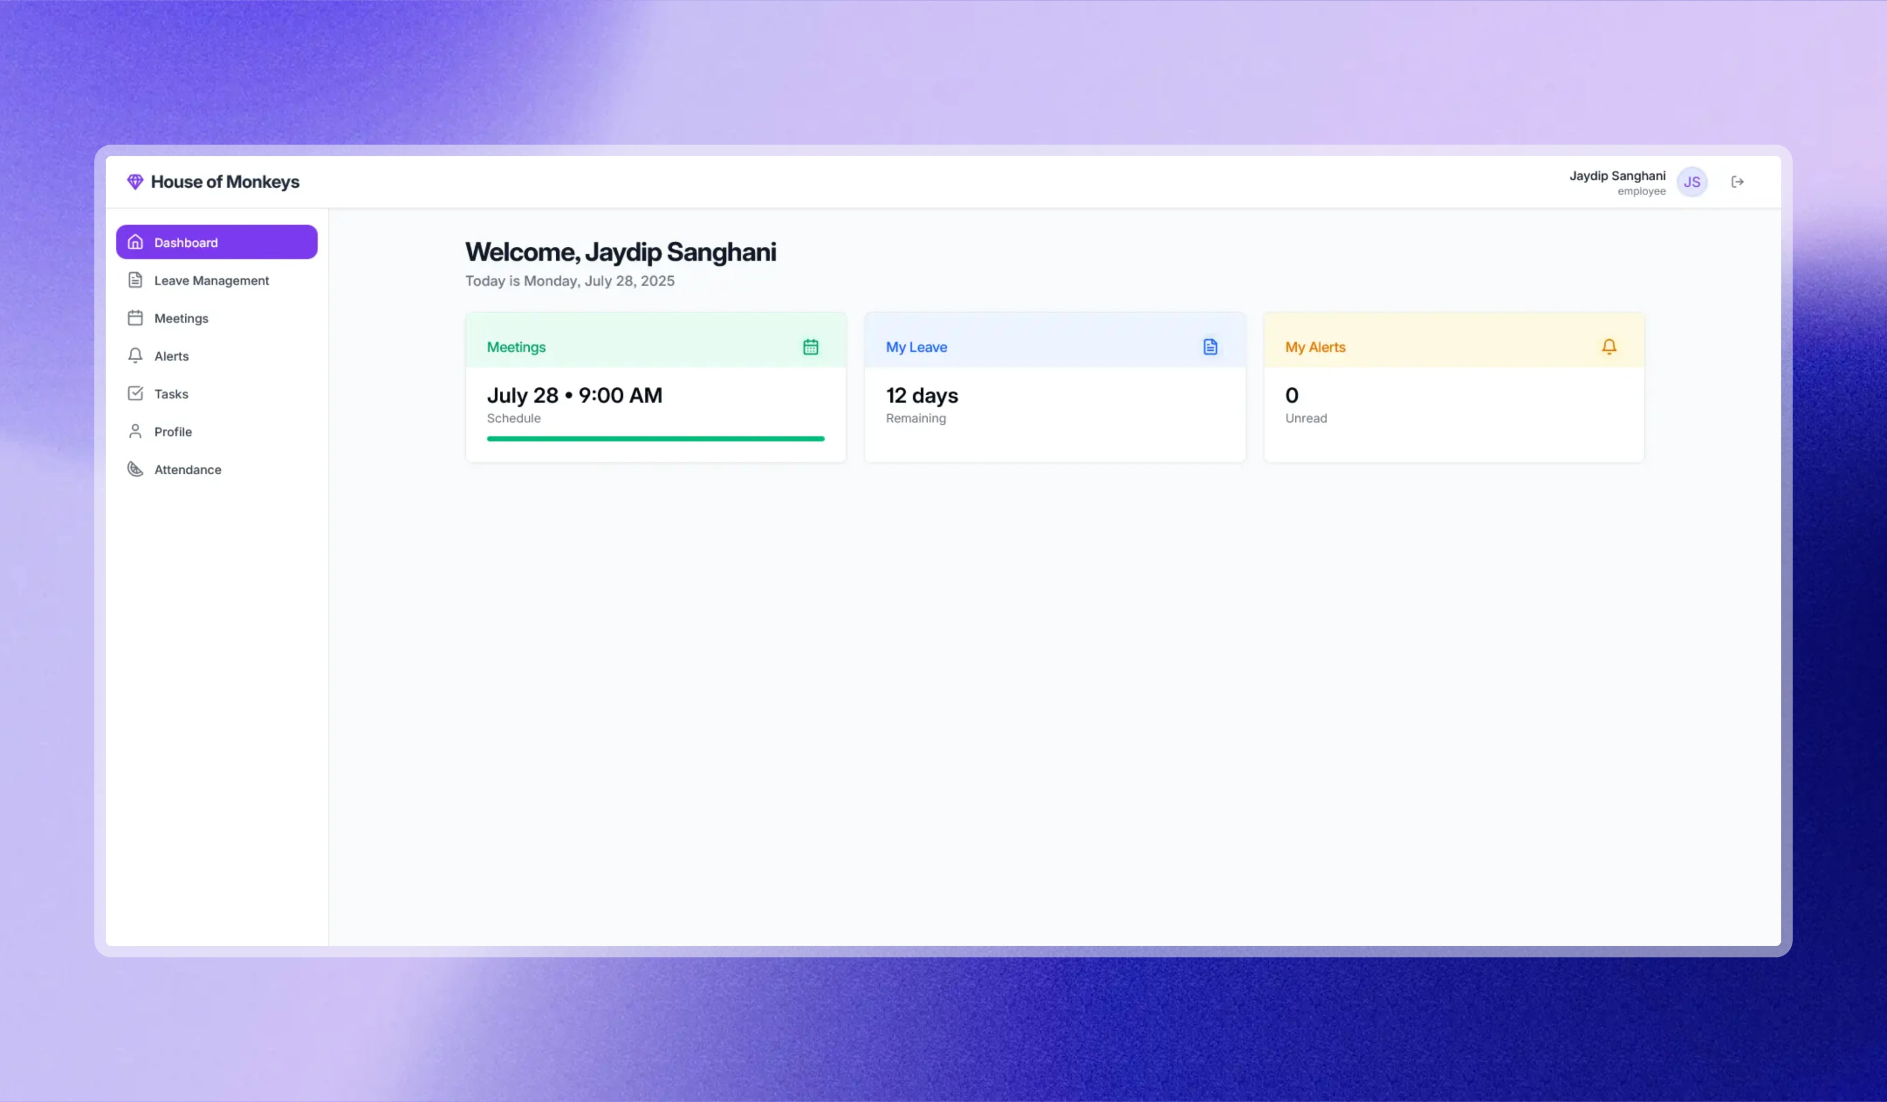Select the Attendance label in the sidebar
Screen dimensions: 1887x1102
coord(188,470)
